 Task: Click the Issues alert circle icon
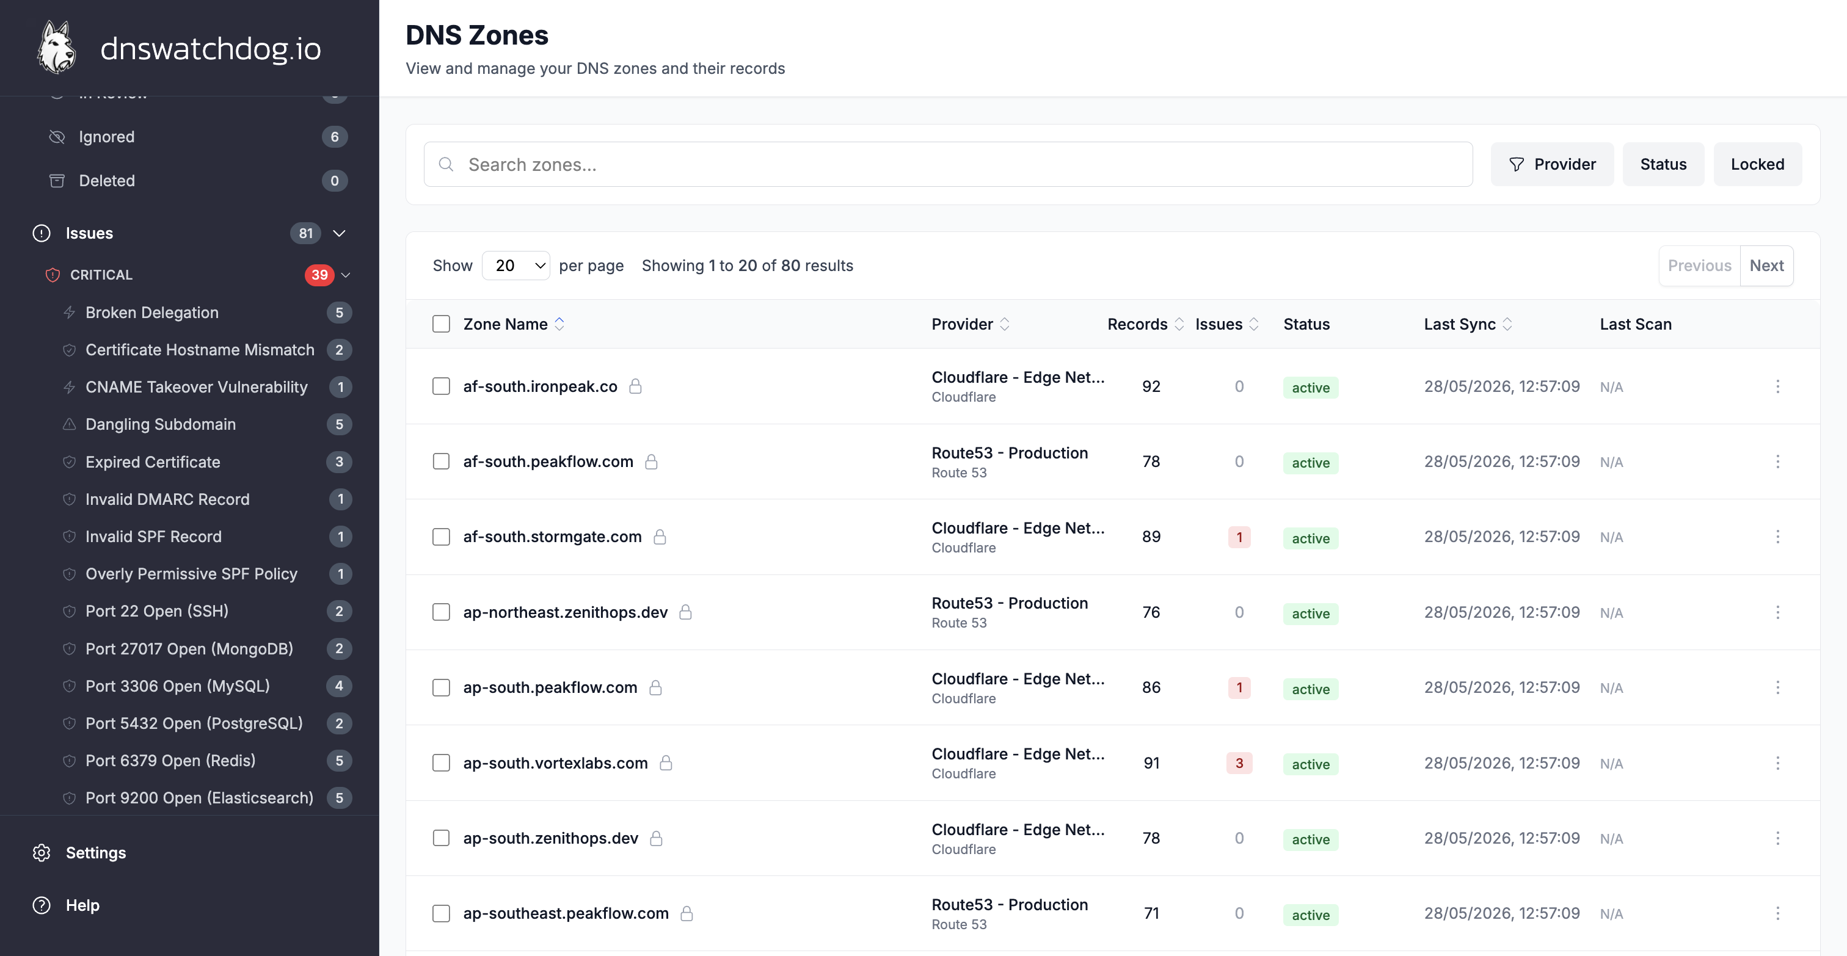pos(42,233)
